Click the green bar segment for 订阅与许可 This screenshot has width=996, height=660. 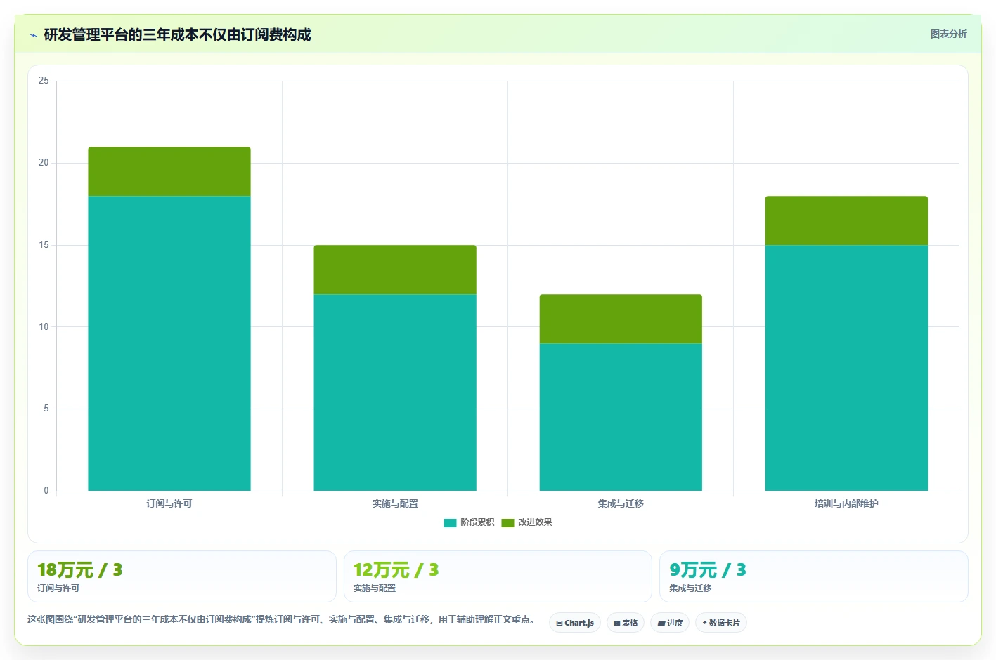tap(169, 171)
